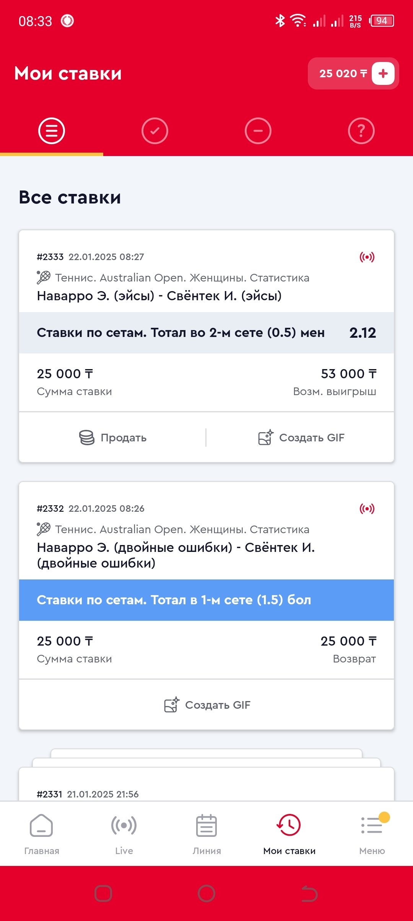Screen dimensions: 413x921
Task: Tap Создать GIF on bet #2333
Action: (301, 438)
